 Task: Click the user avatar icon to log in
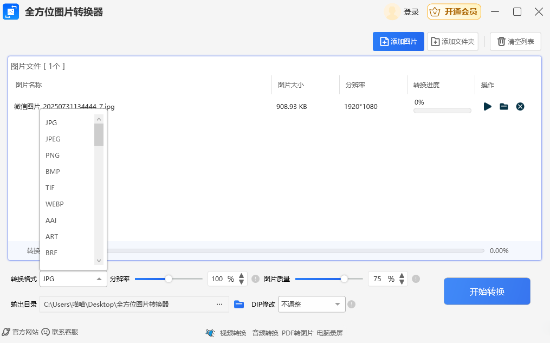click(x=392, y=12)
